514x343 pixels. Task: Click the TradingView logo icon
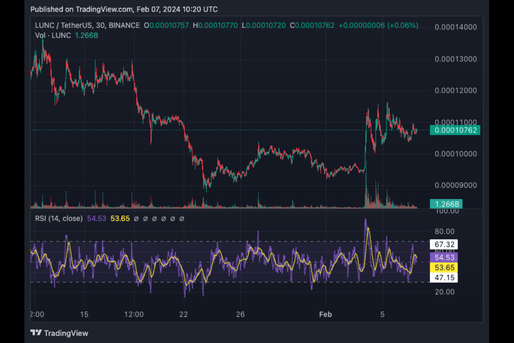36,333
